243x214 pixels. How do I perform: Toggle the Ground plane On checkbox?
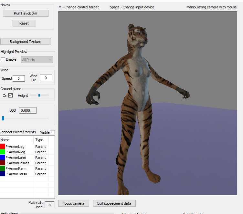[x=11, y=96]
